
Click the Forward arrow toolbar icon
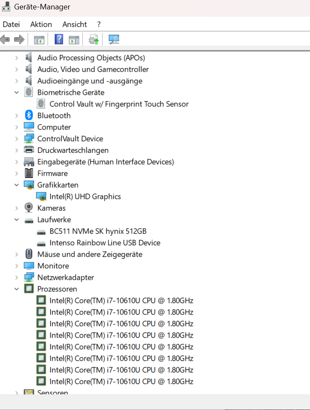pyautogui.click(x=19, y=40)
